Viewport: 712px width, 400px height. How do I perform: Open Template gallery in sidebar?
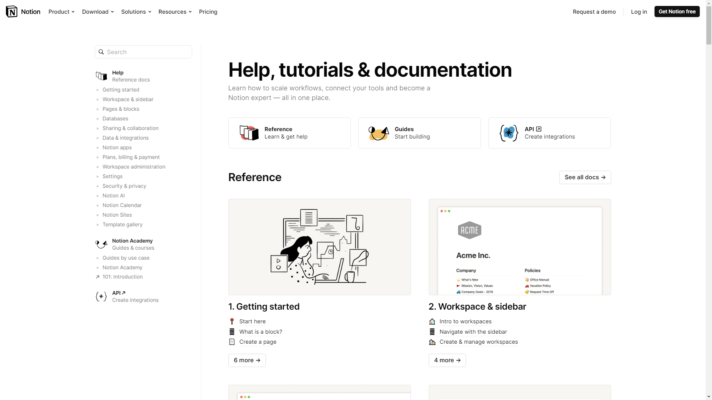tap(122, 224)
